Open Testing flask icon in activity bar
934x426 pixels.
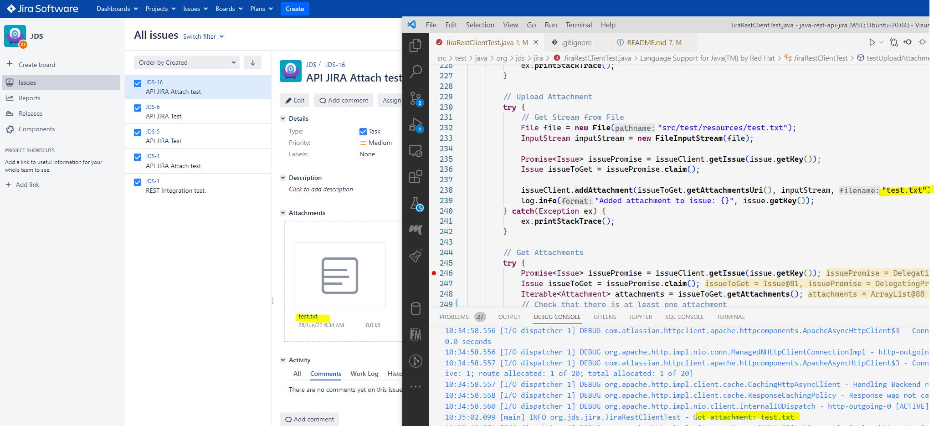[416, 204]
